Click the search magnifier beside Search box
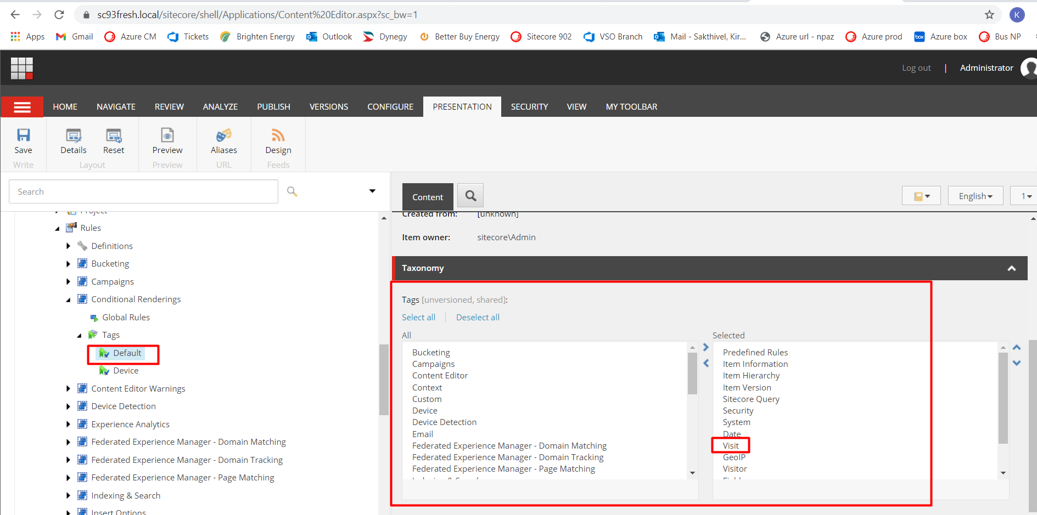1037x515 pixels. pyautogui.click(x=292, y=191)
